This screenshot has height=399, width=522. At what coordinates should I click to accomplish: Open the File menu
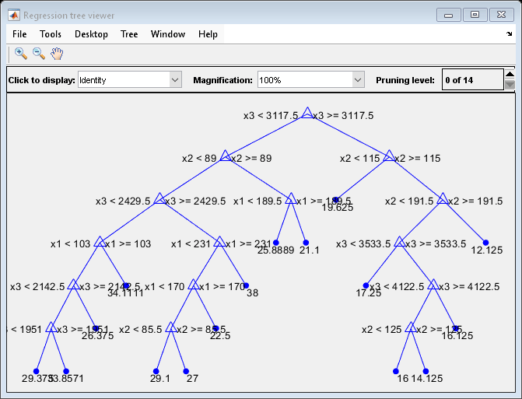(x=19, y=34)
